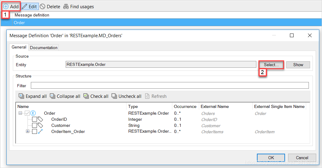Image resolution: width=322 pixels, height=168 pixels.
Task: Click the Orders external name cell
Action: (x=208, y=113)
